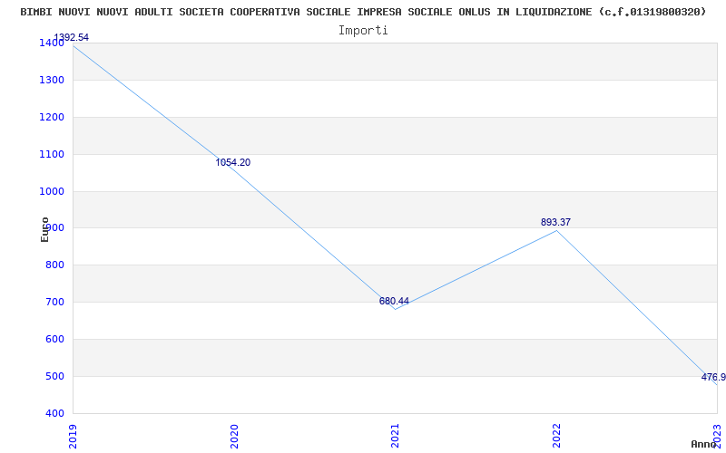Click the 2021 x-axis label
The image size is (726, 453).
coord(395,436)
